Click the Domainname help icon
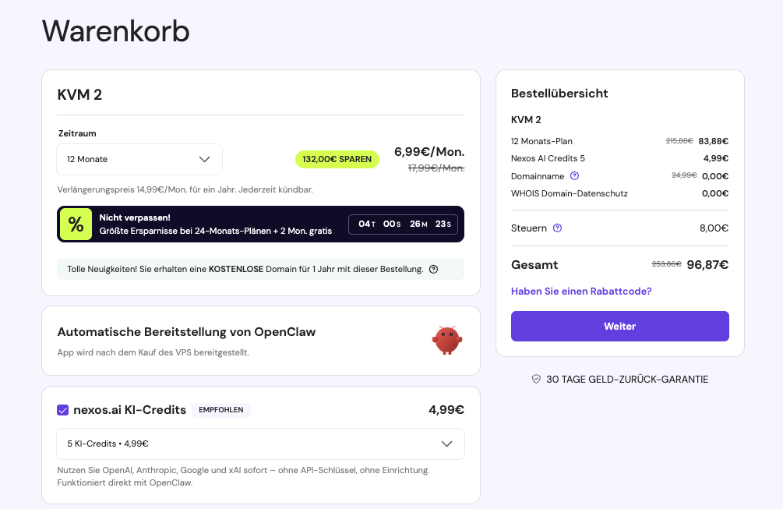Image resolution: width=783 pixels, height=509 pixels. coord(574,175)
